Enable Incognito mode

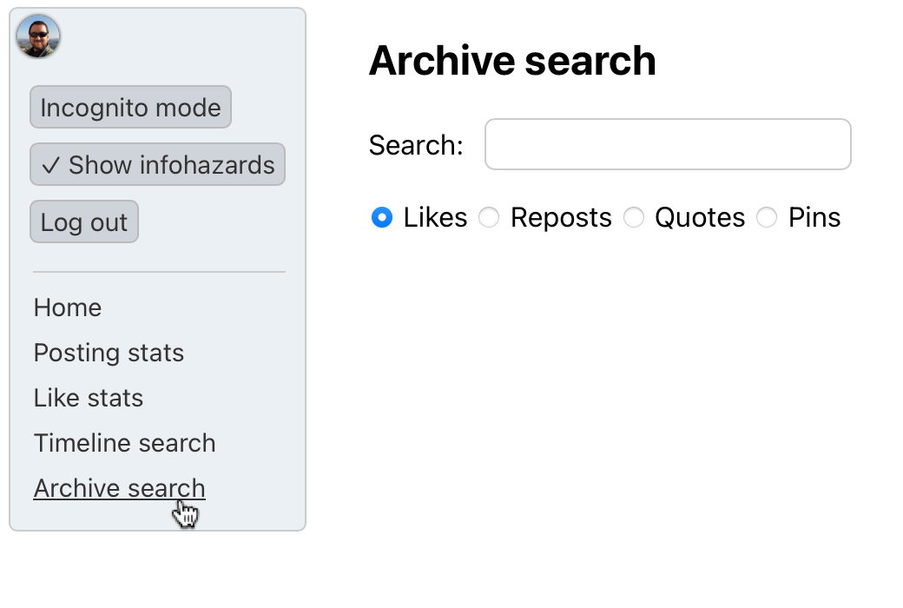130,108
